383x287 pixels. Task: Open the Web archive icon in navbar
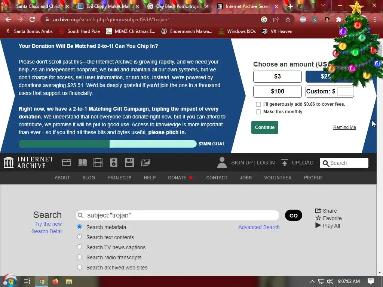tap(67, 163)
